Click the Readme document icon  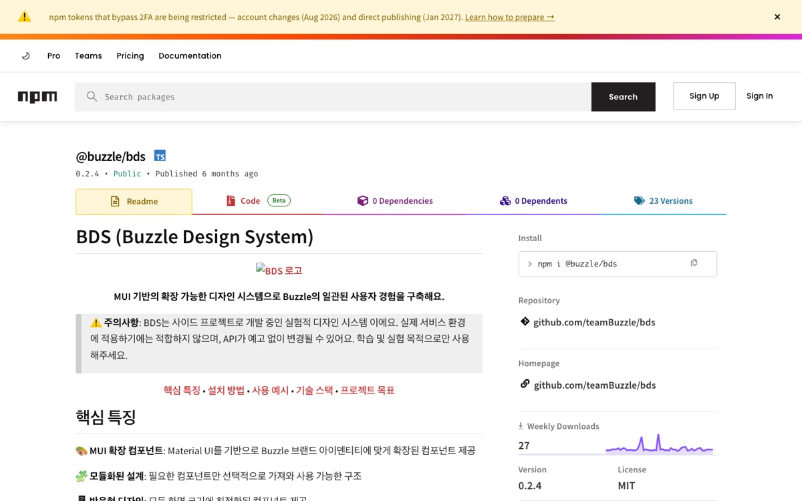pyautogui.click(x=115, y=201)
